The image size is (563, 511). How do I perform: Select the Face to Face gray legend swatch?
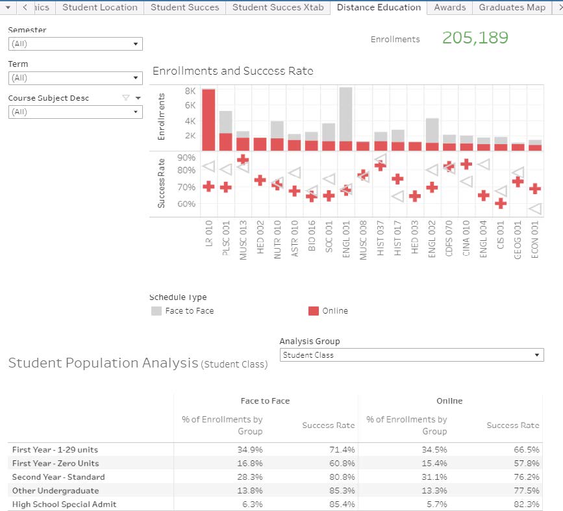156,311
